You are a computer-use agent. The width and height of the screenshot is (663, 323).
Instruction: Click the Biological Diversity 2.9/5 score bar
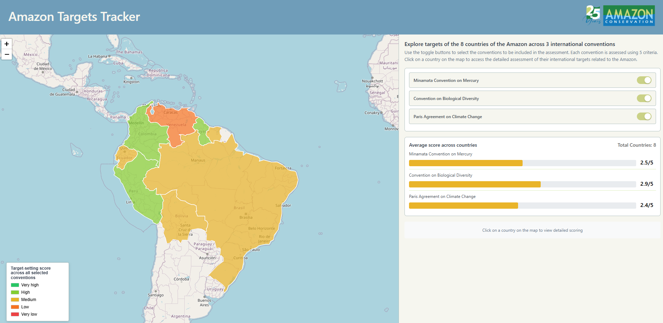pyautogui.click(x=522, y=184)
